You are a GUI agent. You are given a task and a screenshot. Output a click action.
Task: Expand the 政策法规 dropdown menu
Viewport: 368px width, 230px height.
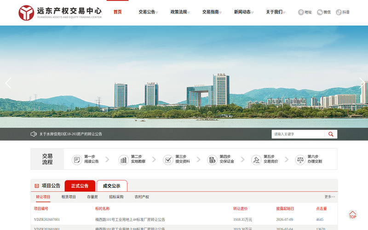(180, 12)
